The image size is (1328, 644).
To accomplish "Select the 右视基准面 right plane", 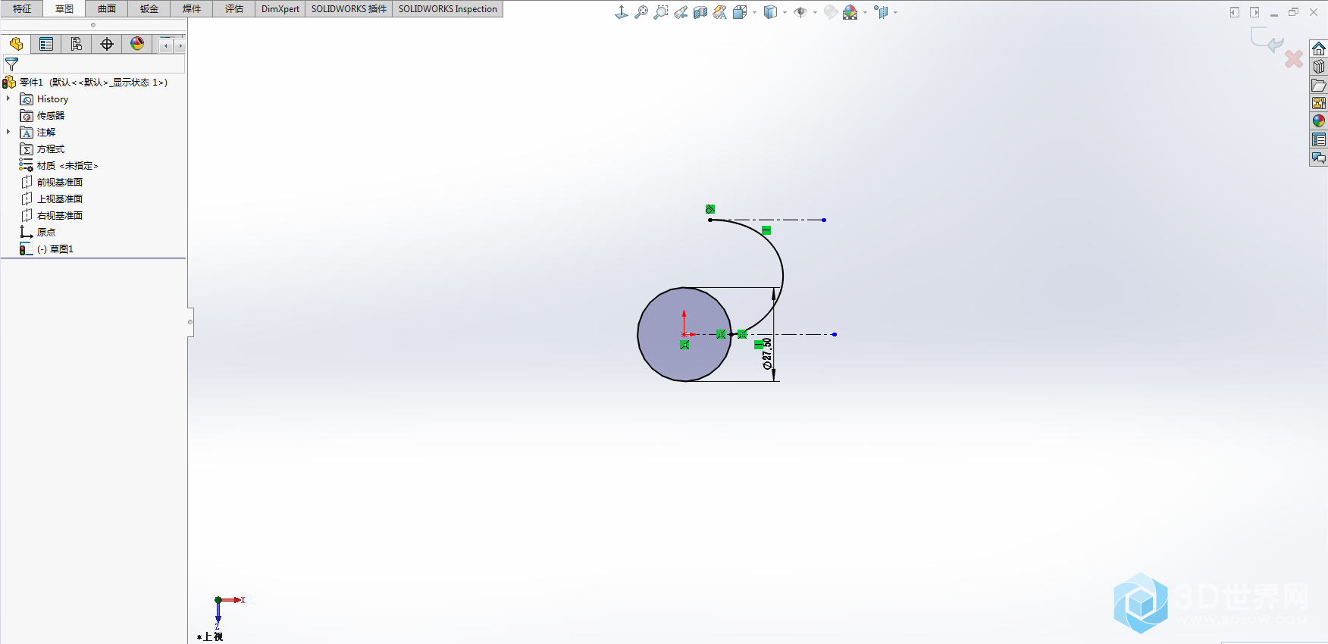I will tap(52, 216).
